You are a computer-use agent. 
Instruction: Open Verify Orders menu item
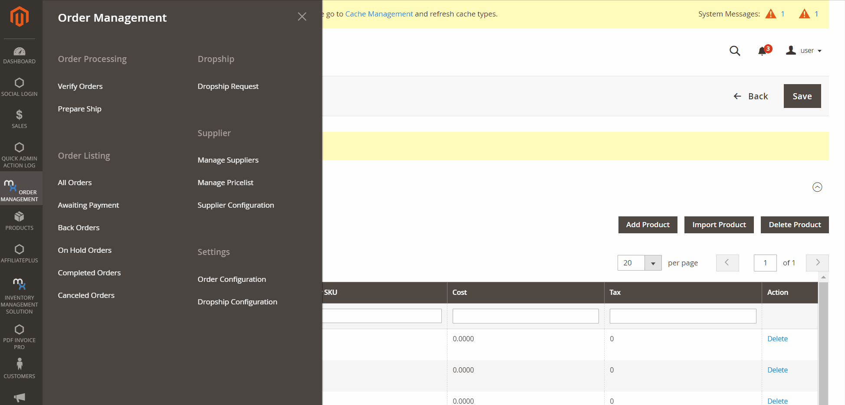point(80,86)
